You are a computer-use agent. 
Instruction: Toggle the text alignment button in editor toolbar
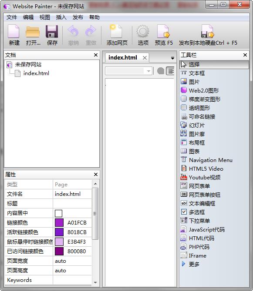coord(170,71)
